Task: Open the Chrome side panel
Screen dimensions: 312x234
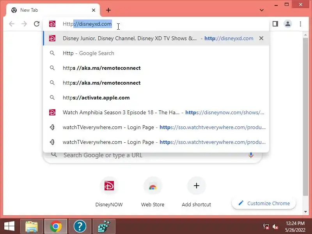Action: click(275, 24)
